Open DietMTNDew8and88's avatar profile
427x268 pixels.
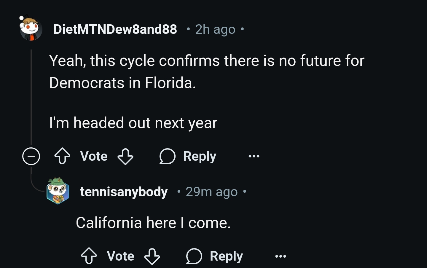[31, 29]
